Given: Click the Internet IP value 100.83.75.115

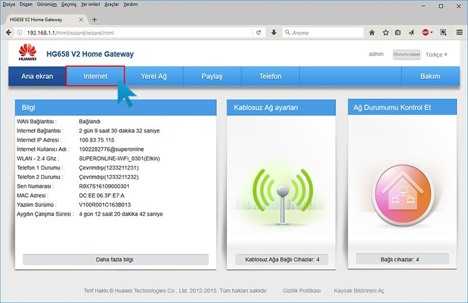Looking at the screenshot, I should coord(97,140).
